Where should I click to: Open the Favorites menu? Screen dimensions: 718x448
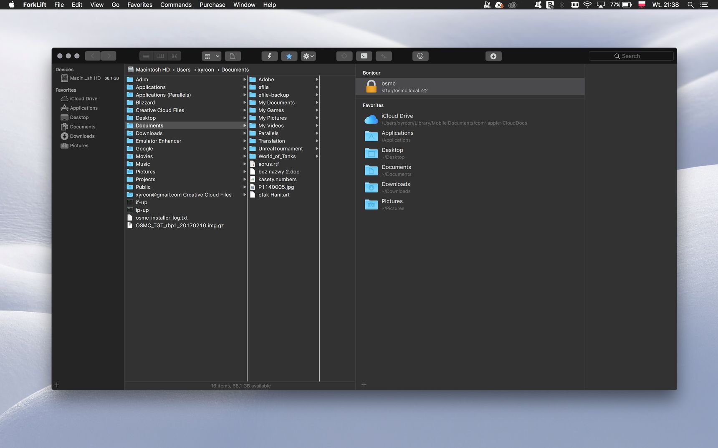coord(140,5)
